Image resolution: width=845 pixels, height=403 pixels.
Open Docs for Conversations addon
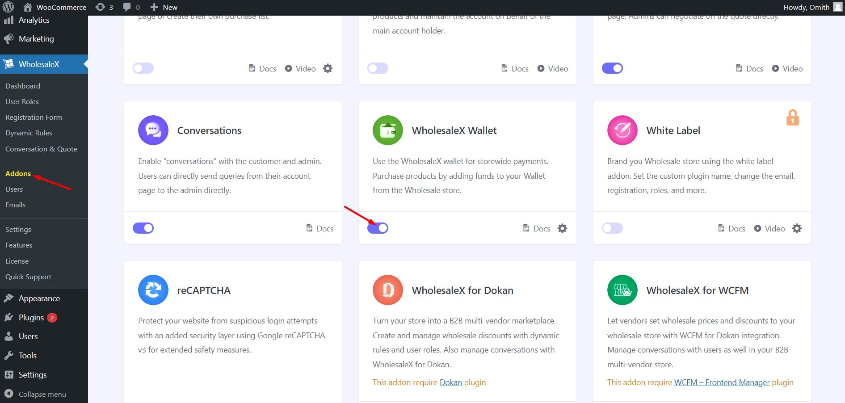pyautogui.click(x=320, y=228)
